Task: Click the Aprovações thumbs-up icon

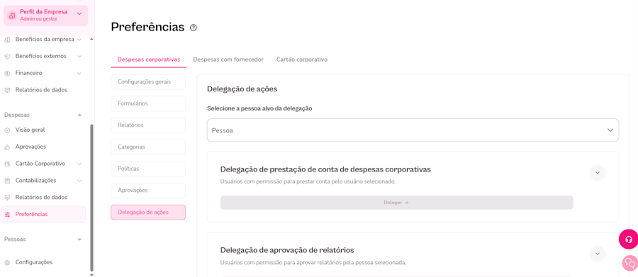Action: (7, 147)
